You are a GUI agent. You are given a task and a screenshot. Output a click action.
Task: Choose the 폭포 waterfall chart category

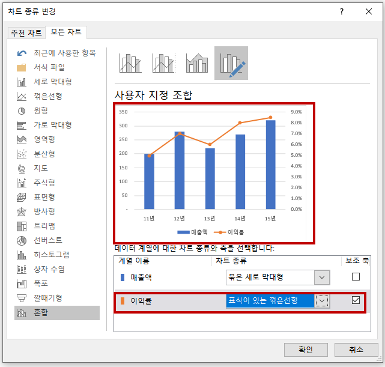(x=57, y=284)
